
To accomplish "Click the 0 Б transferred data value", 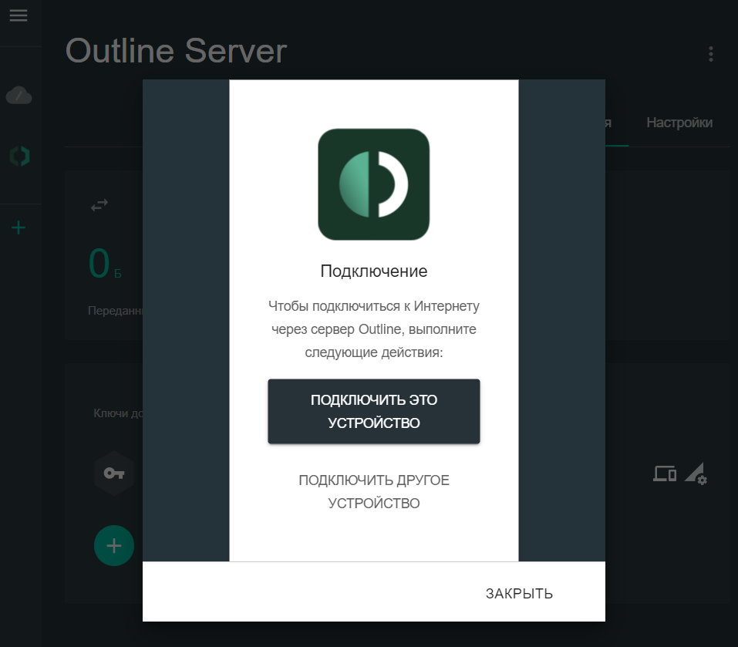I will point(99,265).
